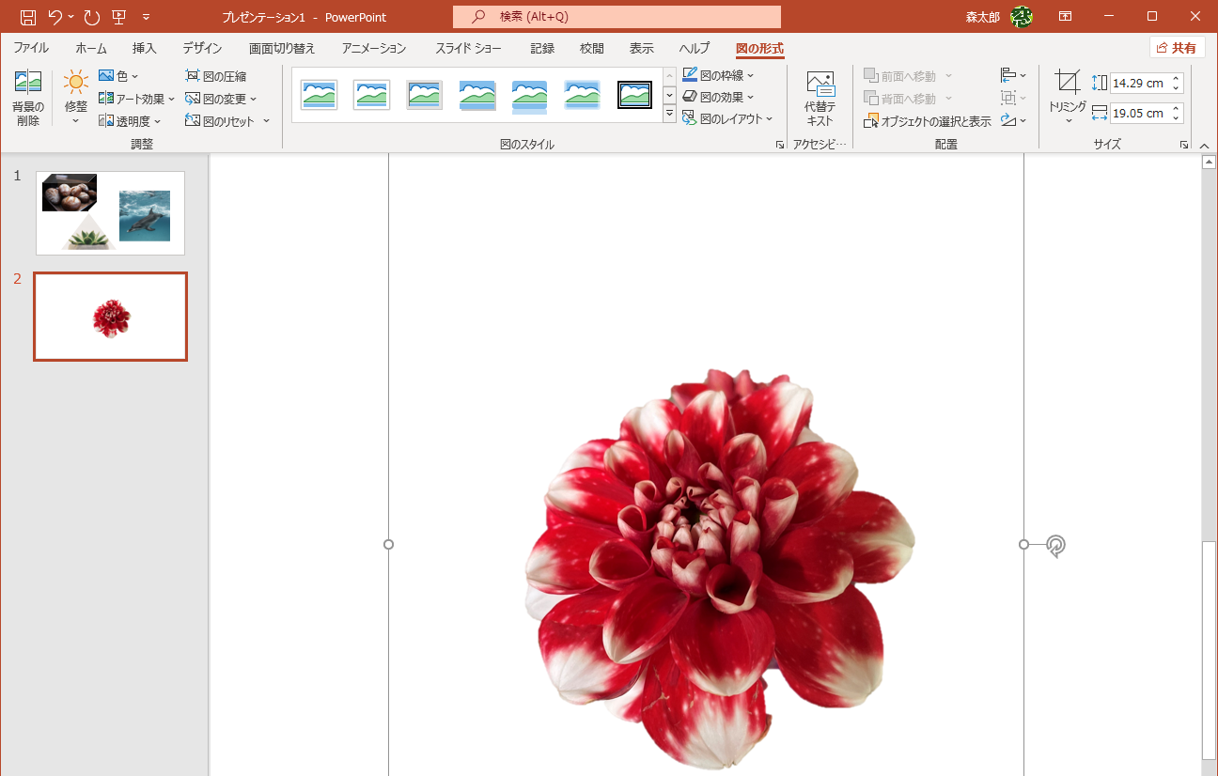Open the Corrections (修整) brightness tool
This screenshot has width=1218, height=776.
tap(75, 83)
